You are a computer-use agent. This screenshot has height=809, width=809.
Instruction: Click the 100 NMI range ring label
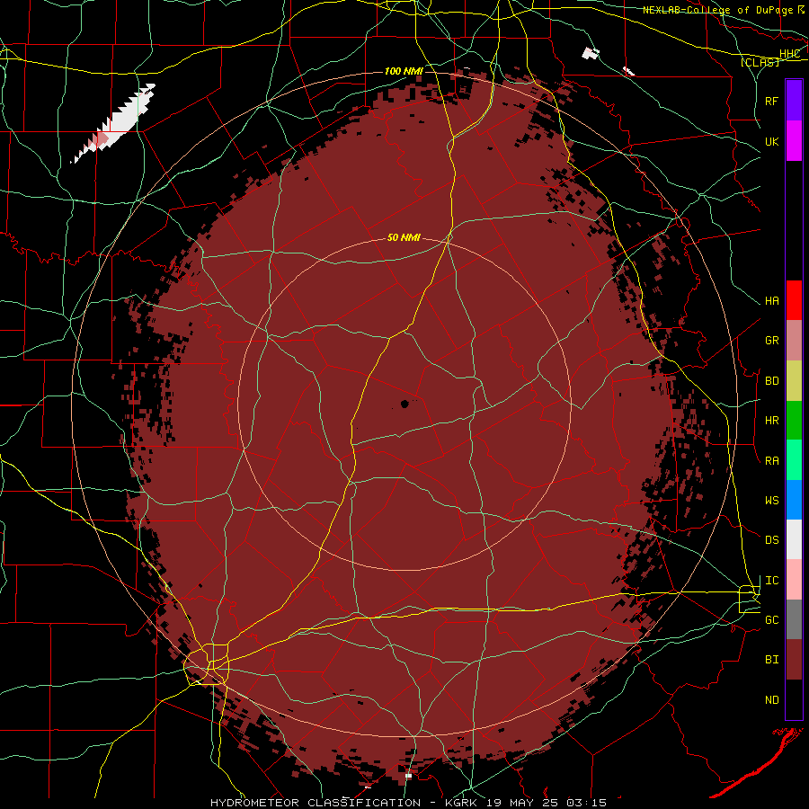click(404, 71)
